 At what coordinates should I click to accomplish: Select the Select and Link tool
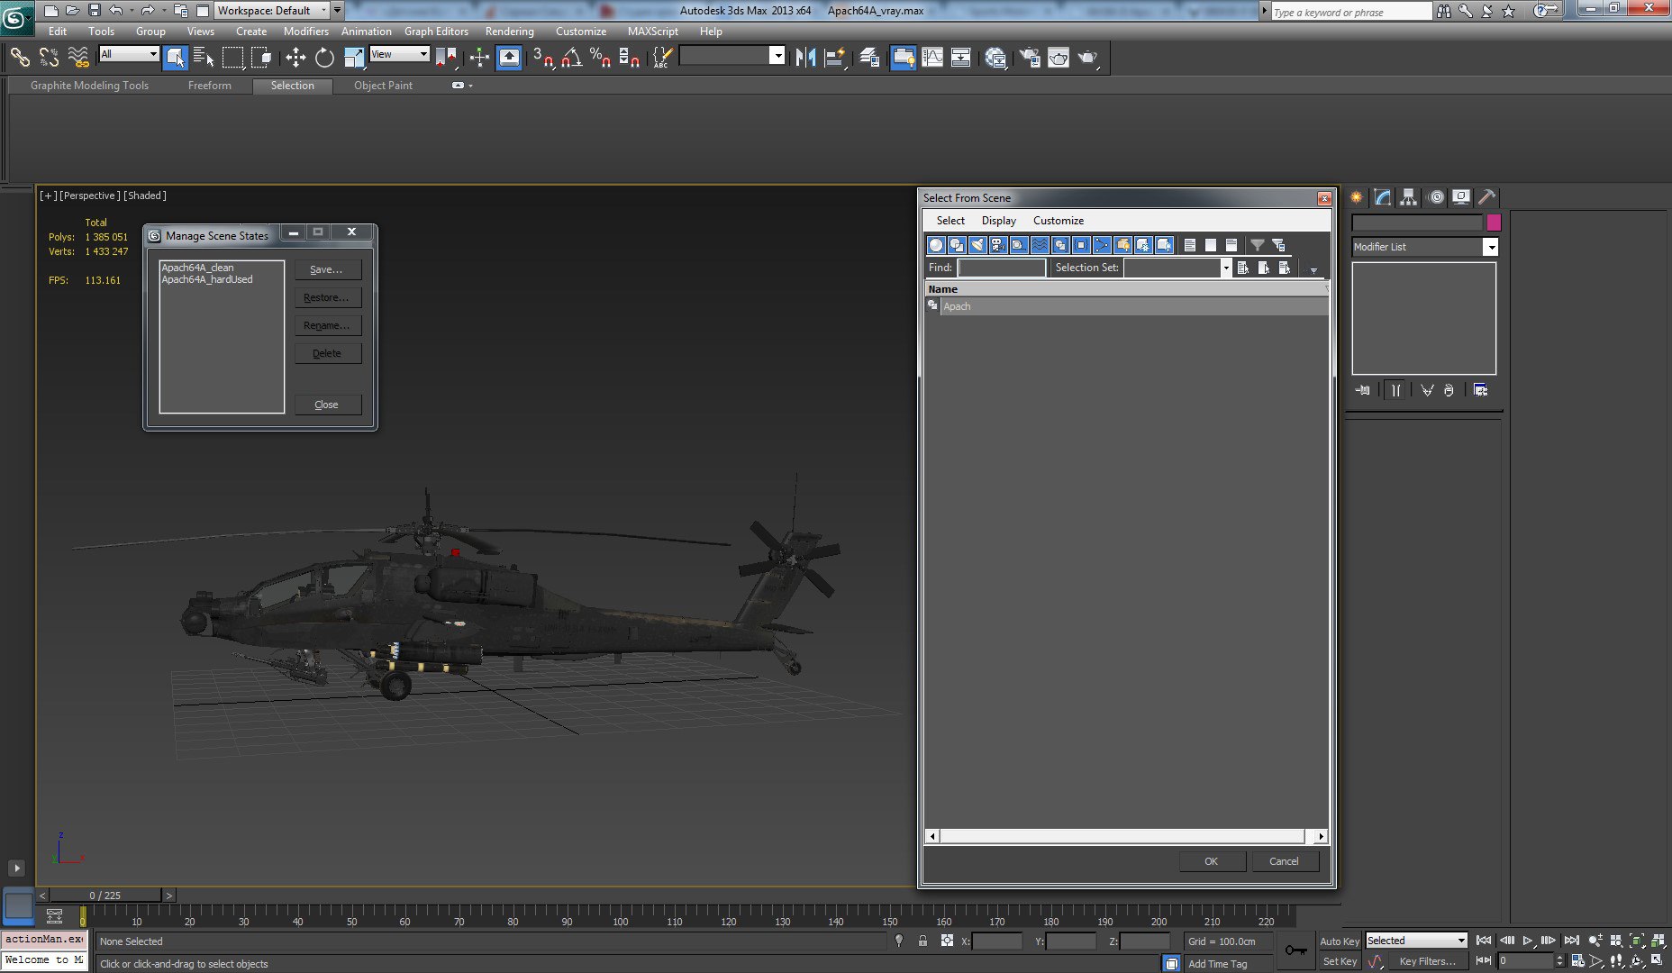click(19, 58)
